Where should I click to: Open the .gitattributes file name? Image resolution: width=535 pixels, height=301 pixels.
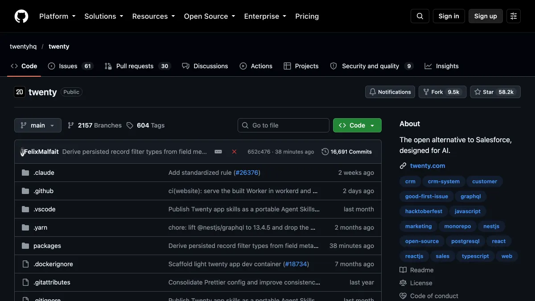(52, 282)
